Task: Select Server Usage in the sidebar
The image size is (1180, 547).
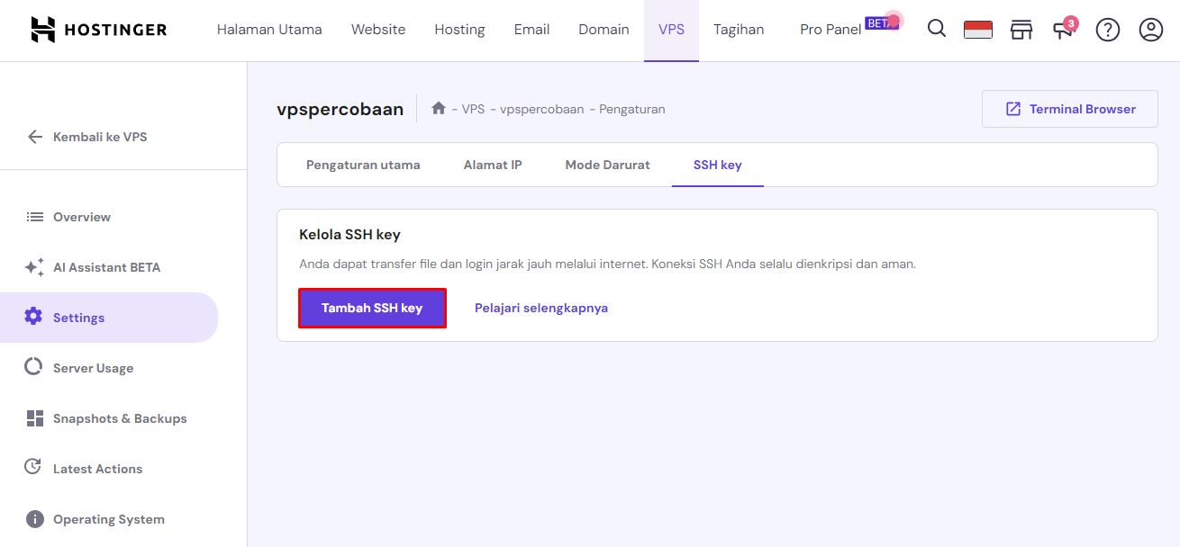Action: click(x=92, y=367)
